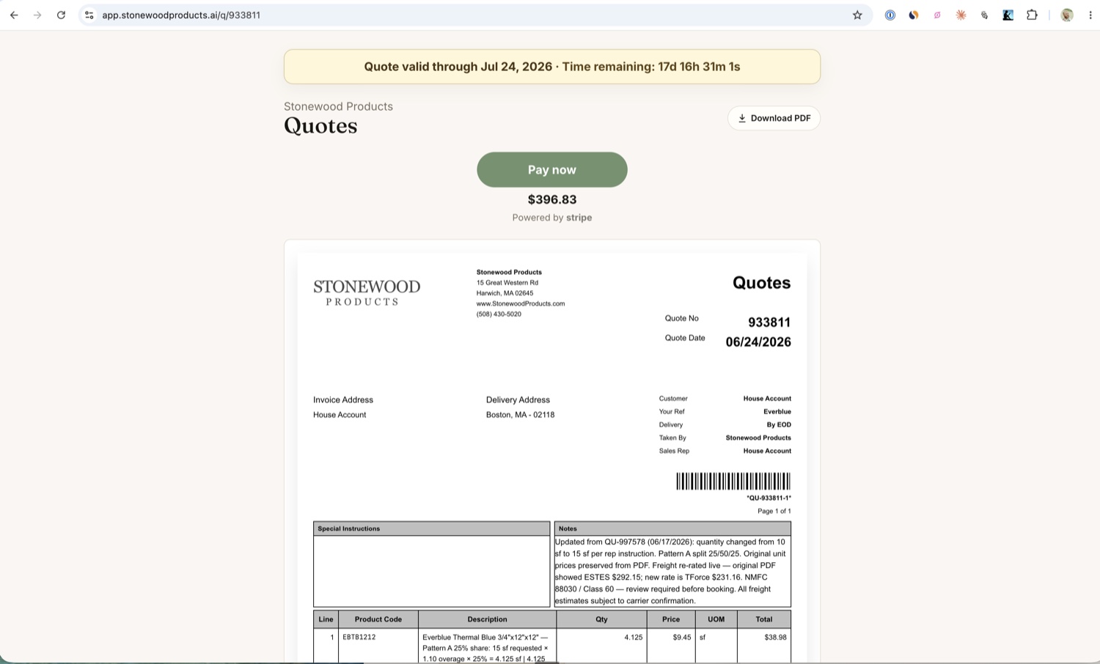The image size is (1100, 664).
Task: Open the Extensions puzzle piece menu
Action: click(1032, 15)
